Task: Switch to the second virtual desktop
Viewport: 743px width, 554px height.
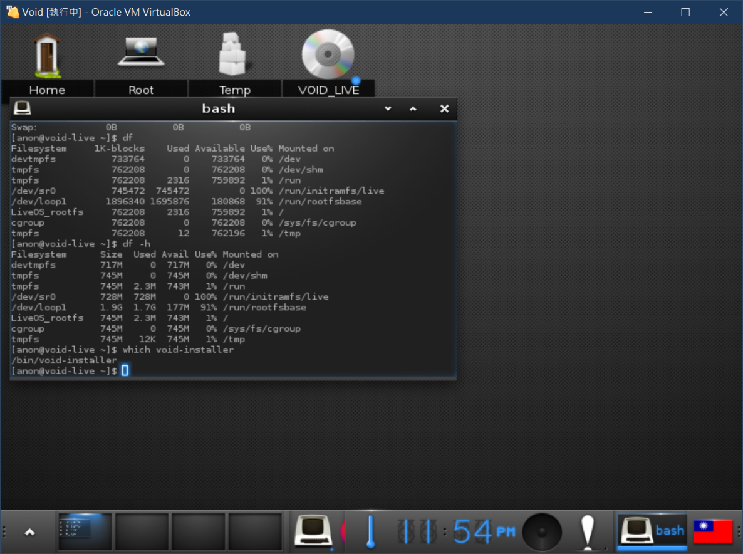Action: [x=142, y=531]
